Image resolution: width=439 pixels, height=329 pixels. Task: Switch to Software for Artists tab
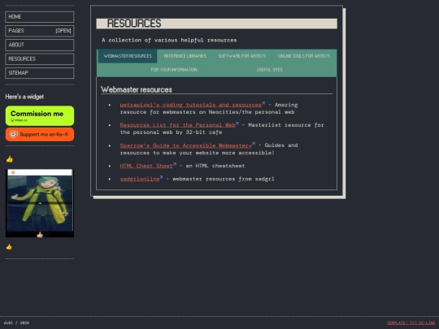(x=242, y=56)
